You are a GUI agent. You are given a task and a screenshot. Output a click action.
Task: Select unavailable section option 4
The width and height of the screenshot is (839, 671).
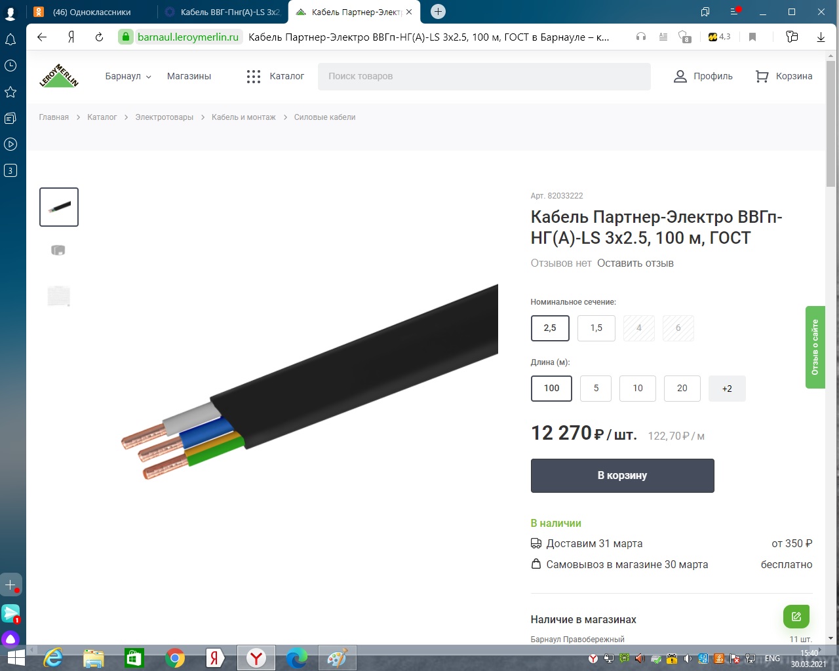[x=639, y=328]
